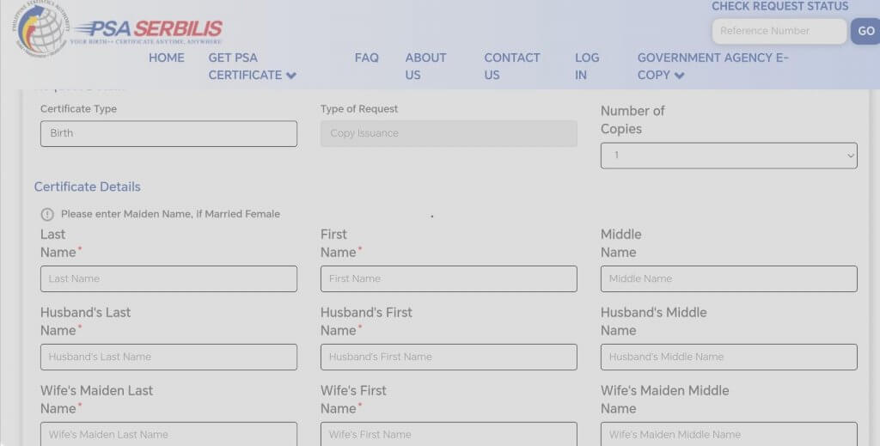Click the Husband's Last Name field
This screenshot has height=446, width=880.
pyautogui.click(x=168, y=357)
